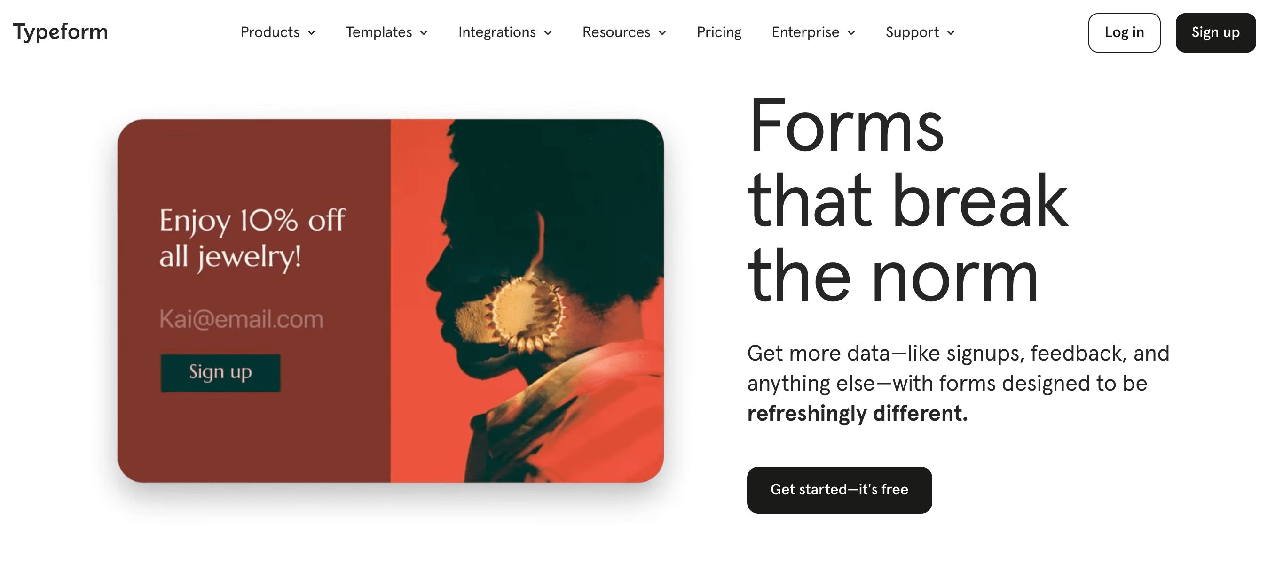Click the Log in button
Viewport: 1275px width, 570px height.
[x=1124, y=32]
